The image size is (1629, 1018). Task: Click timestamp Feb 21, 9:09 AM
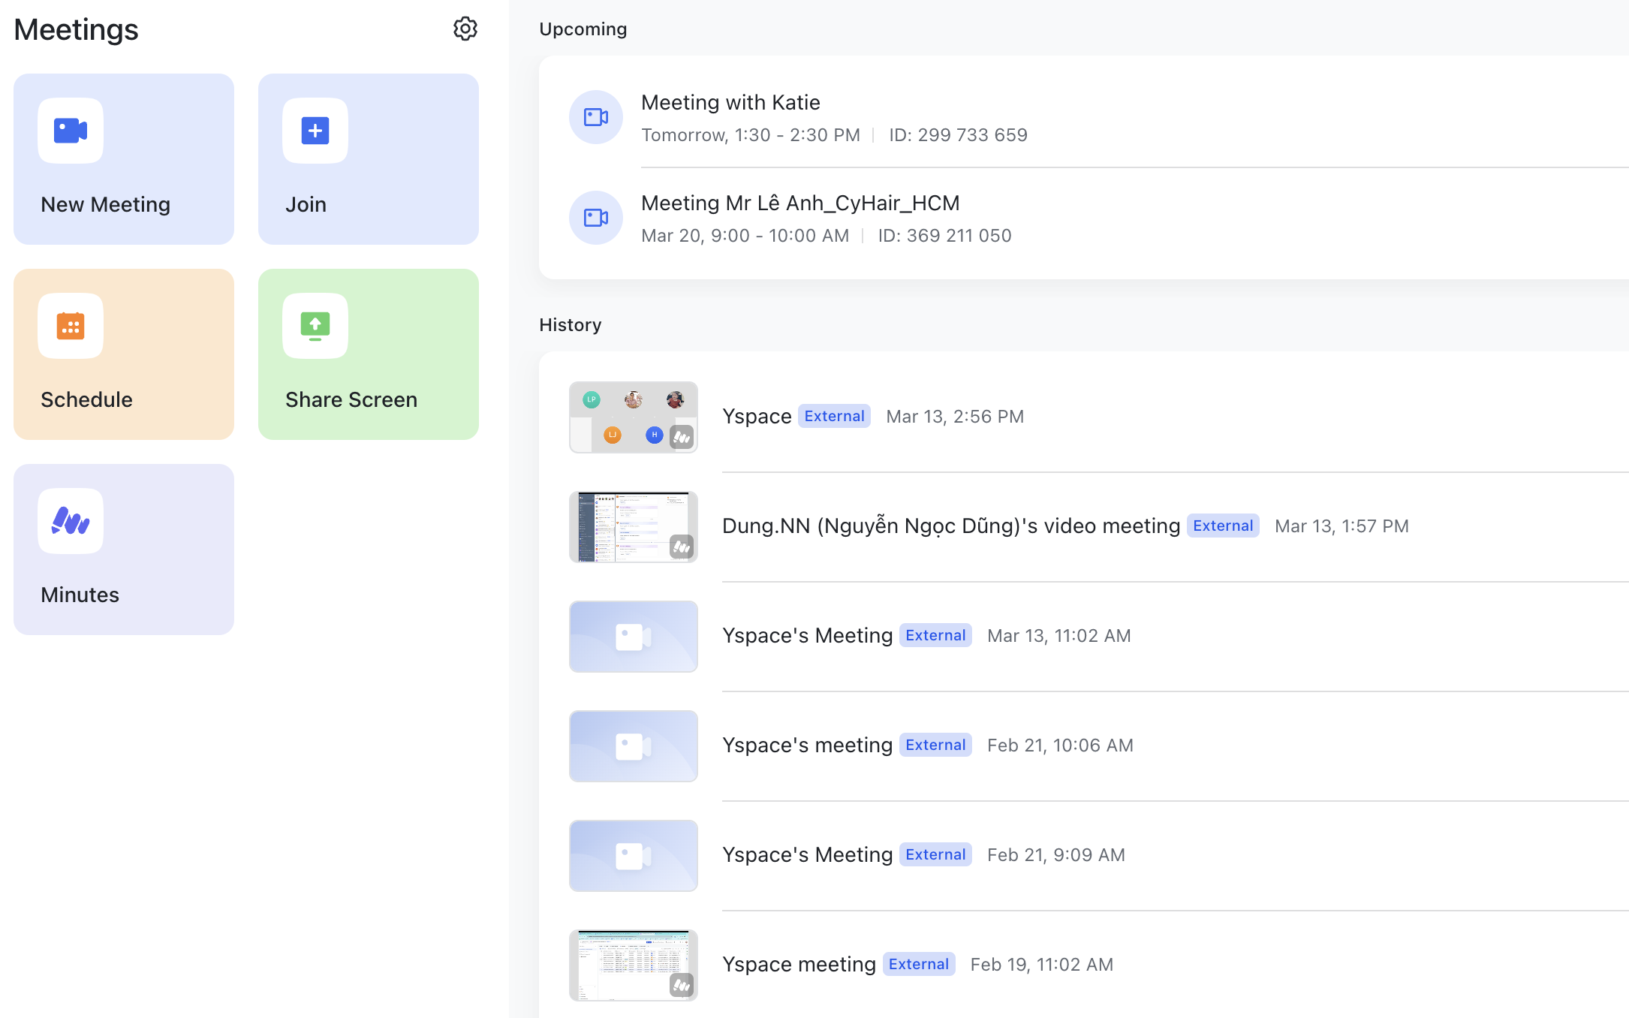click(x=1055, y=855)
